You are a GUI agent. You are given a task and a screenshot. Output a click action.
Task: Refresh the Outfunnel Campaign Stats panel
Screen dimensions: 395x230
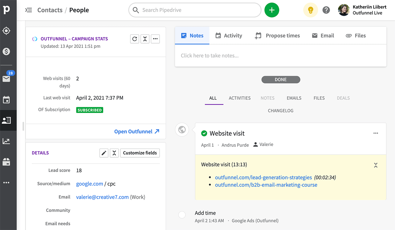[x=135, y=39]
